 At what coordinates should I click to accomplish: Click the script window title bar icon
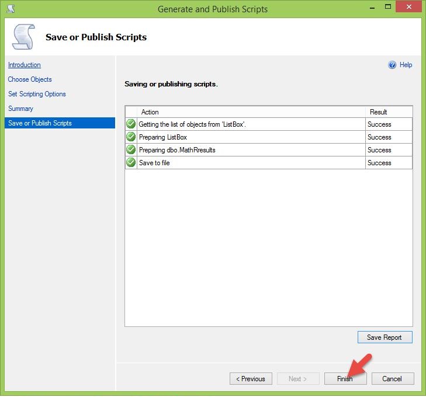pos(11,9)
